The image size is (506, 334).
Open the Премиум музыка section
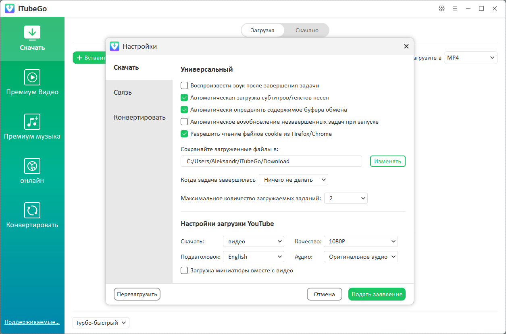pos(32,128)
